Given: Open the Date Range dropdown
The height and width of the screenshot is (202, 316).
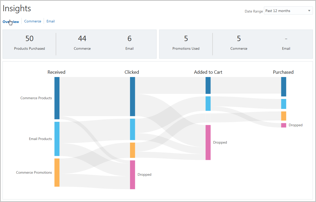Looking at the screenshot, I should (x=288, y=11).
